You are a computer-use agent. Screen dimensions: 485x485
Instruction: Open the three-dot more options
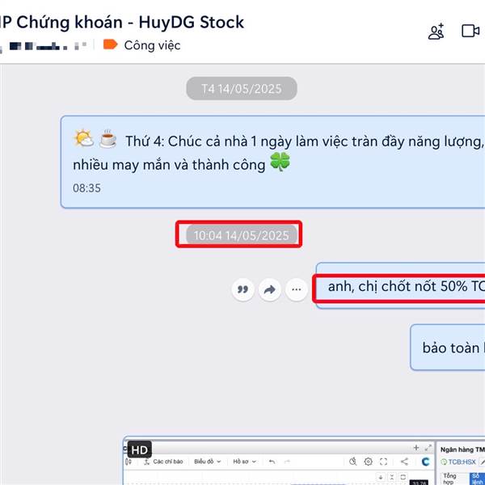point(297,289)
